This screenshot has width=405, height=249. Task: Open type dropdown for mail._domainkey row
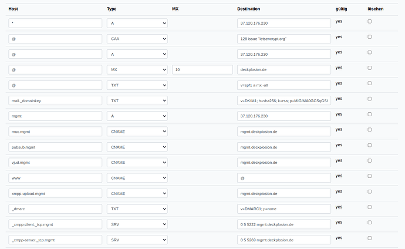pos(137,100)
